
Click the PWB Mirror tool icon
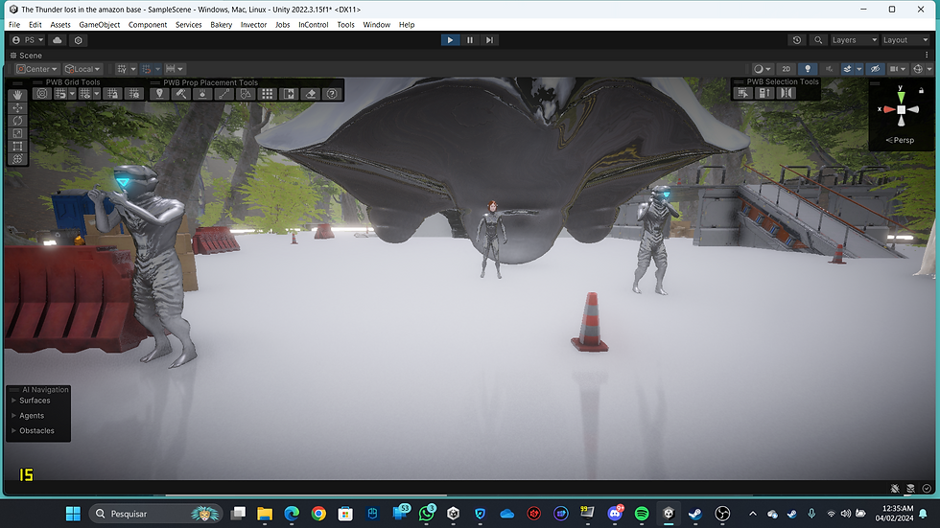[786, 93]
